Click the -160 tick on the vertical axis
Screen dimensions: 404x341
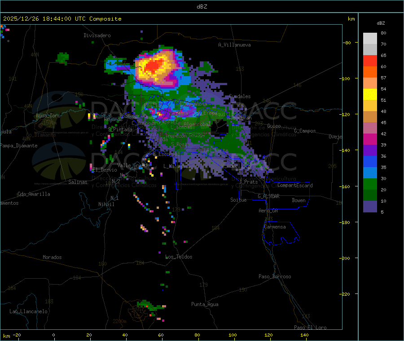[346, 186]
